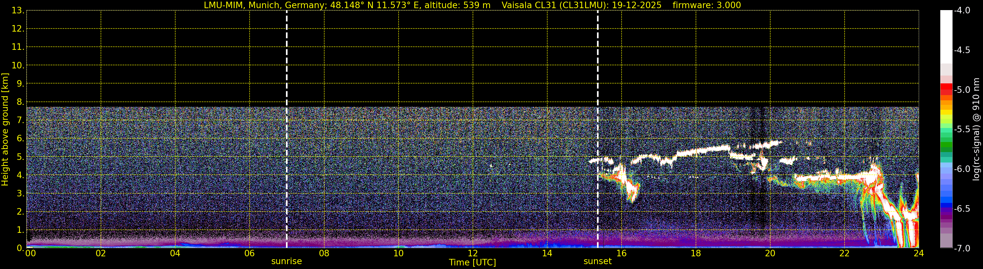The image size is (983, 269).
Task: Click the 'log(rc-signal) @ 910 nm' colorbar label
Action: 976,129
